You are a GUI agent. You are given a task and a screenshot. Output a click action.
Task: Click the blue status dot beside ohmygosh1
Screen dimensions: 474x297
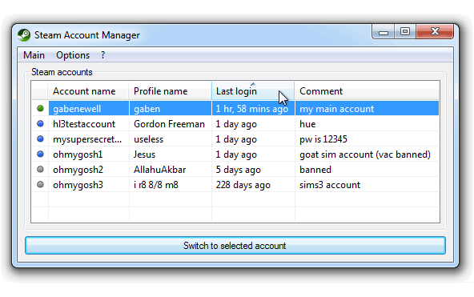40,154
